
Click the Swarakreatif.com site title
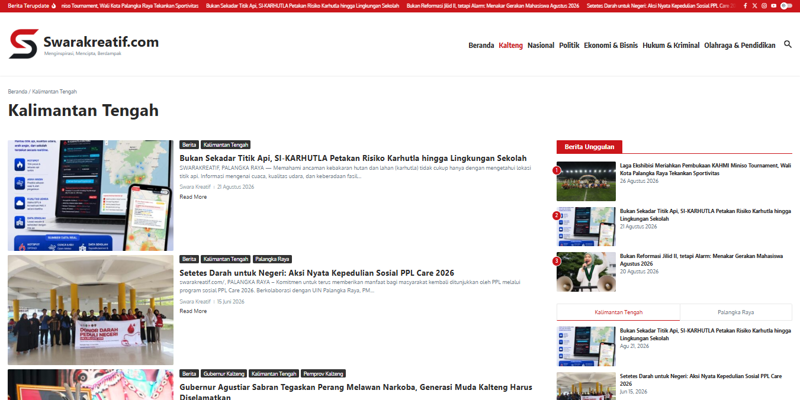tap(101, 41)
